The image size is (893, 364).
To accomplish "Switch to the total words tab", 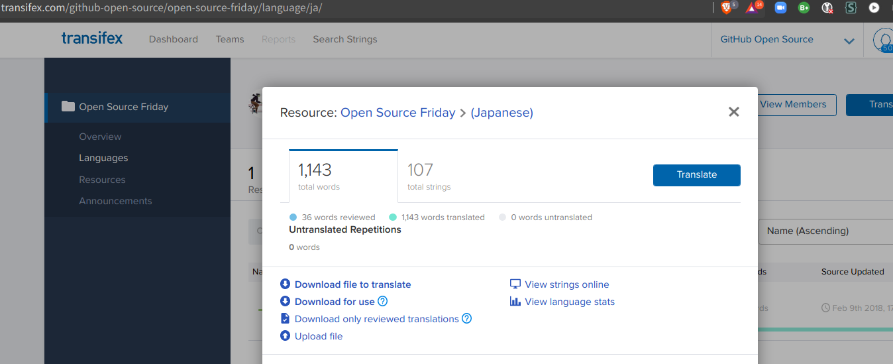I will tap(343, 176).
